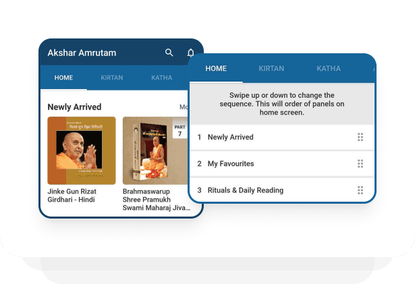This screenshot has width=415, height=284.
Task: Open search in Akshar Amrutam header
Action: click(169, 53)
